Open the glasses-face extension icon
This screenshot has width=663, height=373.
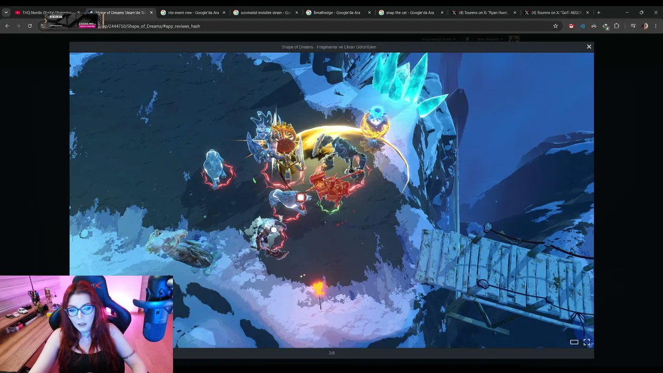(x=594, y=26)
